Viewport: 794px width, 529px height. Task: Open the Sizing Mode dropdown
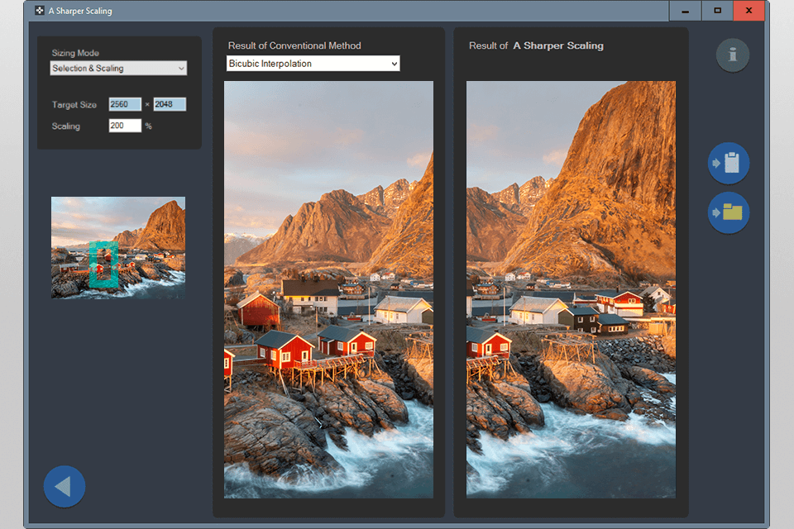coord(118,69)
